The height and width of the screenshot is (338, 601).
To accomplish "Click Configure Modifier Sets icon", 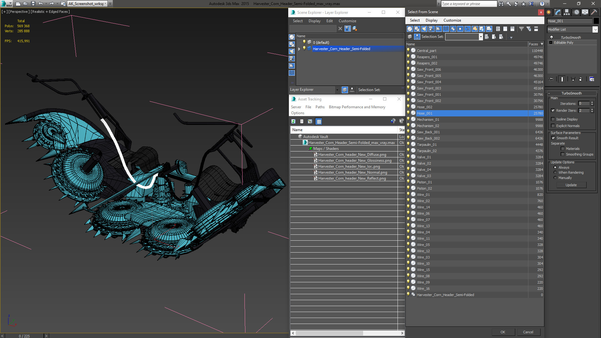I will (x=592, y=79).
